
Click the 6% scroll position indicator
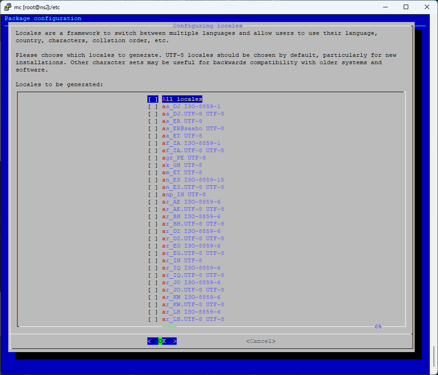pyautogui.click(x=378, y=326)
